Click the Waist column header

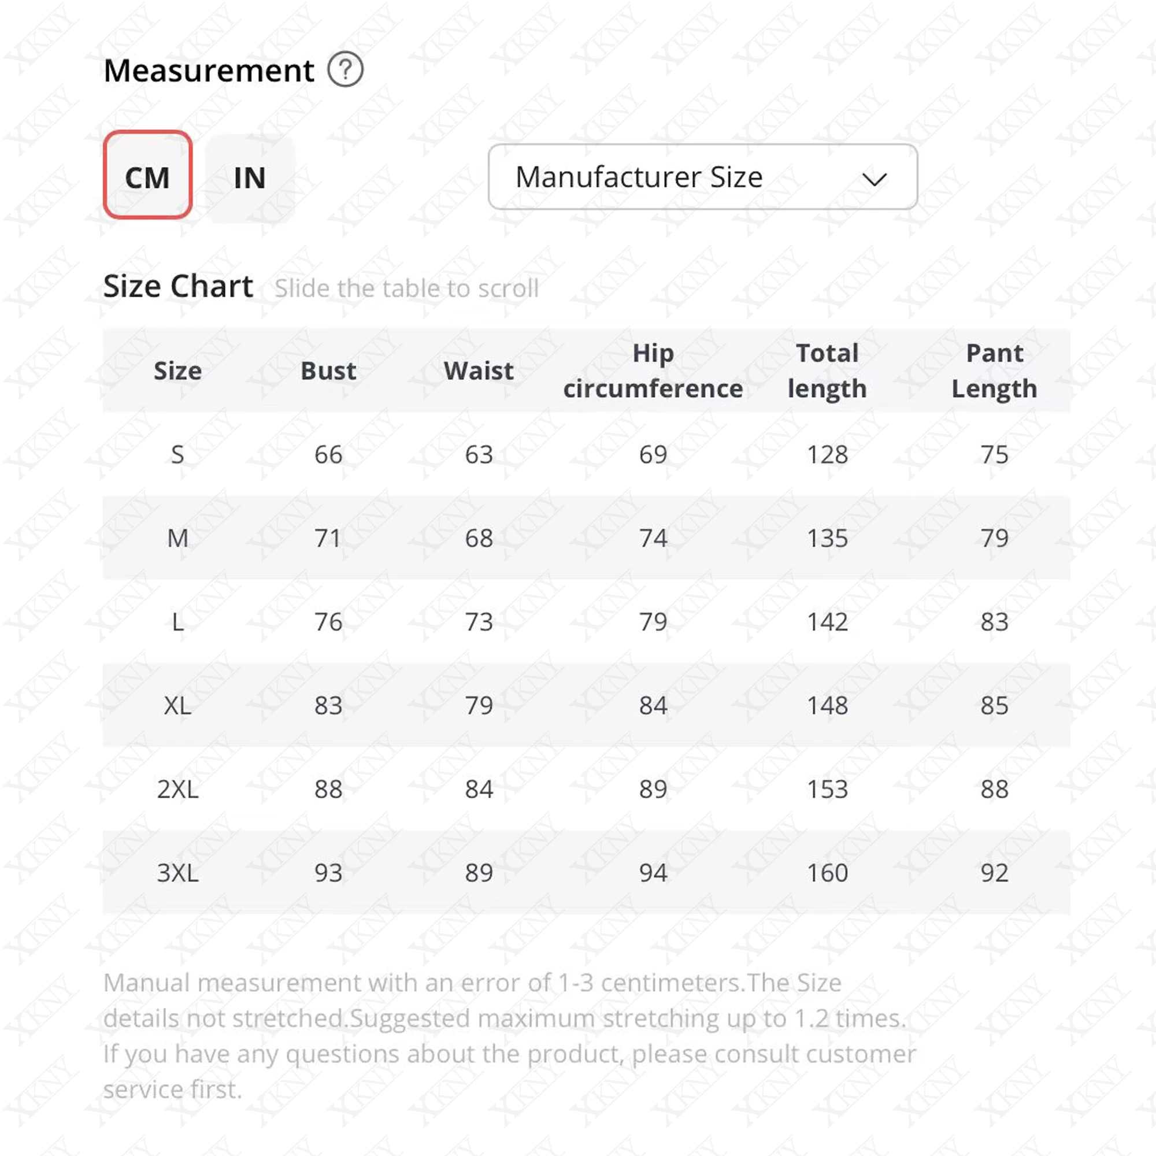(x=479, y=371)
